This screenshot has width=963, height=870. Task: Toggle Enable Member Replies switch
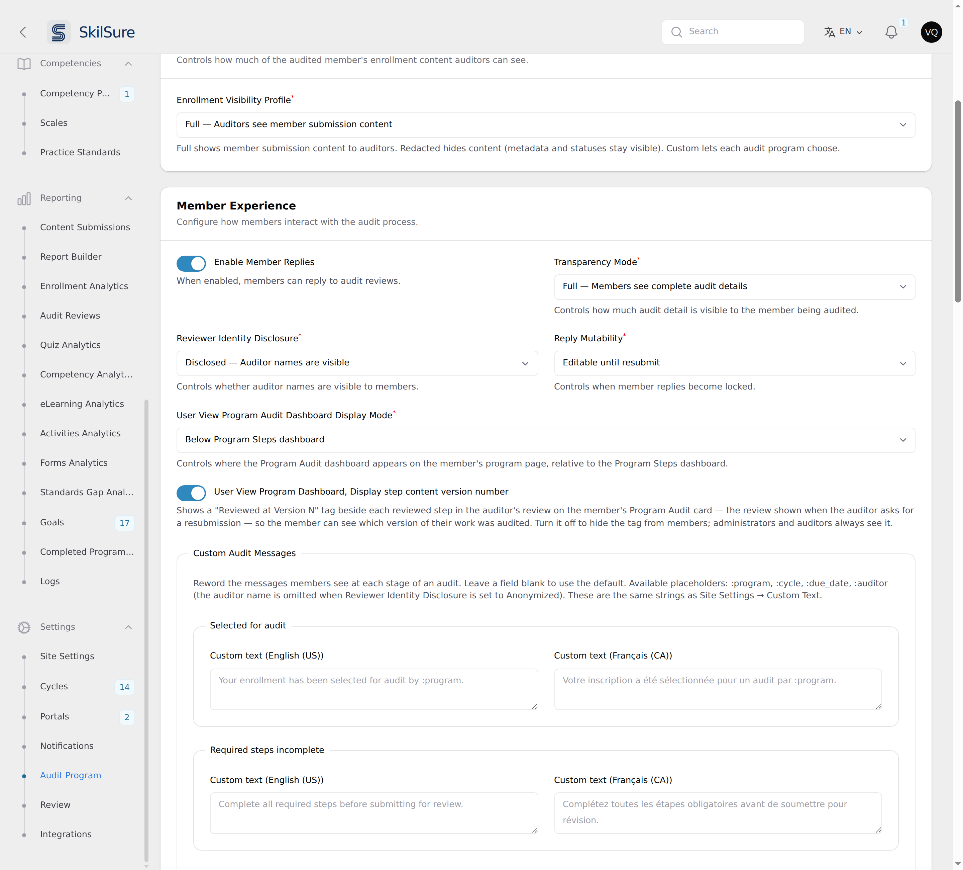tap(191, 263)
